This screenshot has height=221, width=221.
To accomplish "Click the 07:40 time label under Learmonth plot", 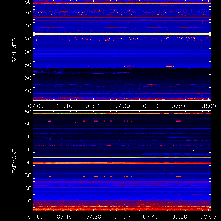I will pos(151,217).
